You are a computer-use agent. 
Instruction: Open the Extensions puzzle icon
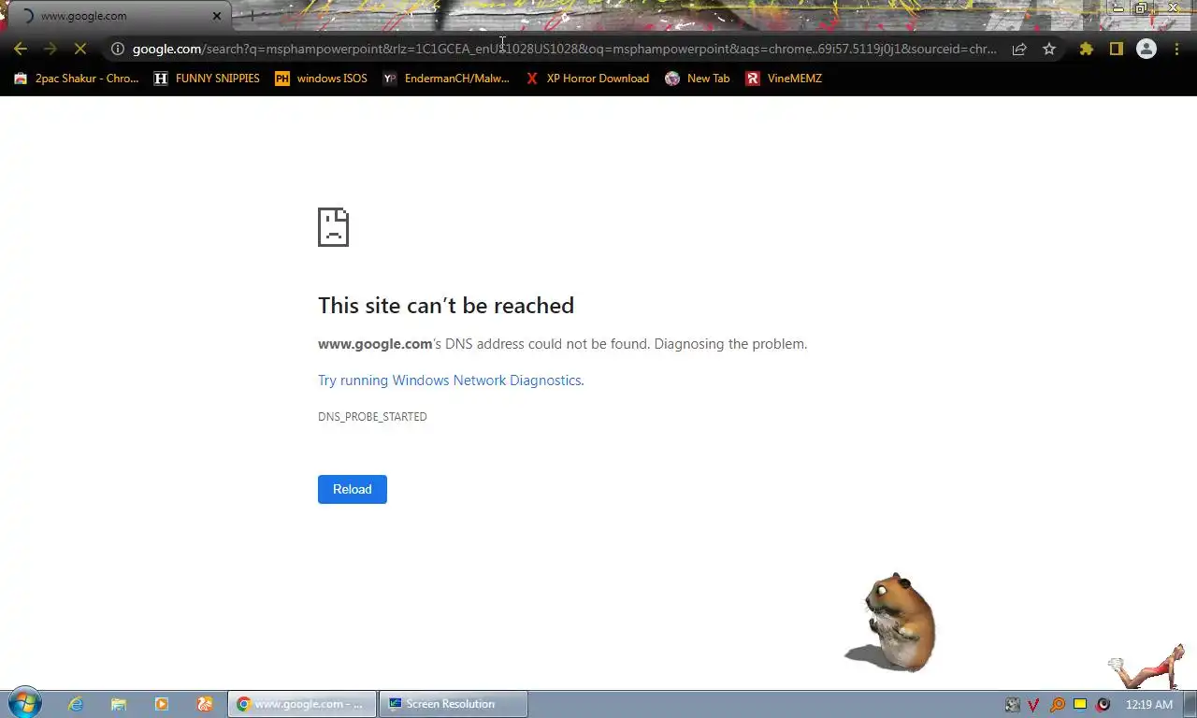[x=1086, y=49]
